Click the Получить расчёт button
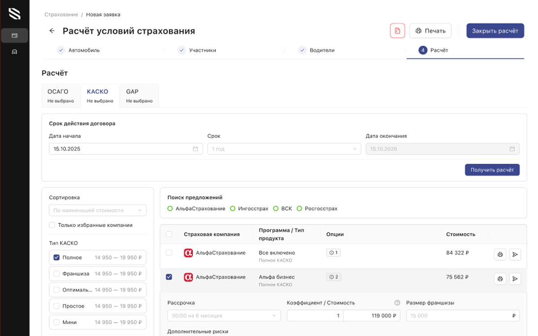The image size is (538, 336). [492, 170]
